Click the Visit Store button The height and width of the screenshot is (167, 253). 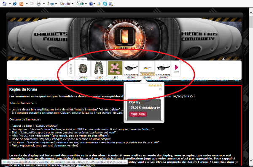pos(137,114)
